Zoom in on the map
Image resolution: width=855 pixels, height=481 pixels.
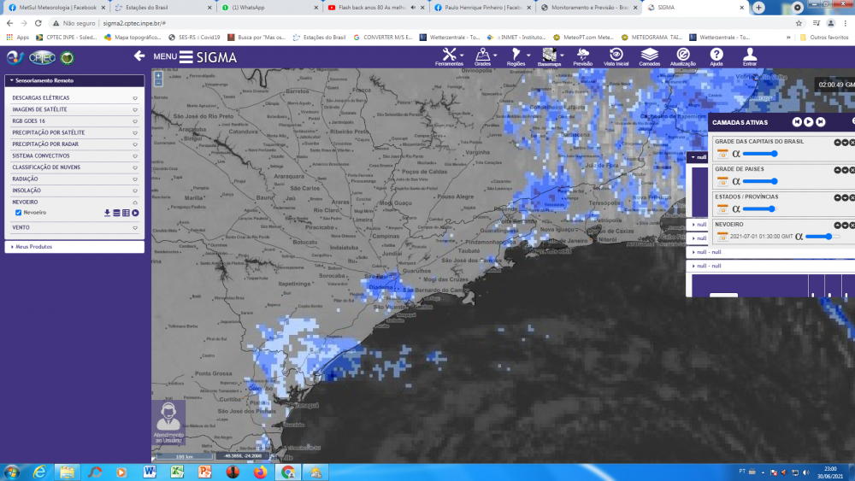point(158,76)
